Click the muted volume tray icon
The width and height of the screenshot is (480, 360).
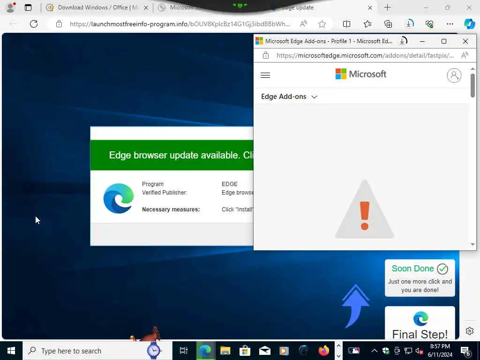tap(419, 351)
